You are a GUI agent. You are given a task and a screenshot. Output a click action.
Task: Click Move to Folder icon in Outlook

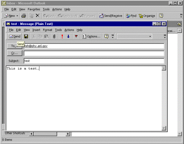pos(31,16)
